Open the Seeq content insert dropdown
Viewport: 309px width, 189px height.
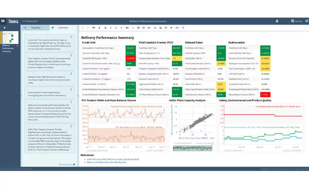(177, 28)
